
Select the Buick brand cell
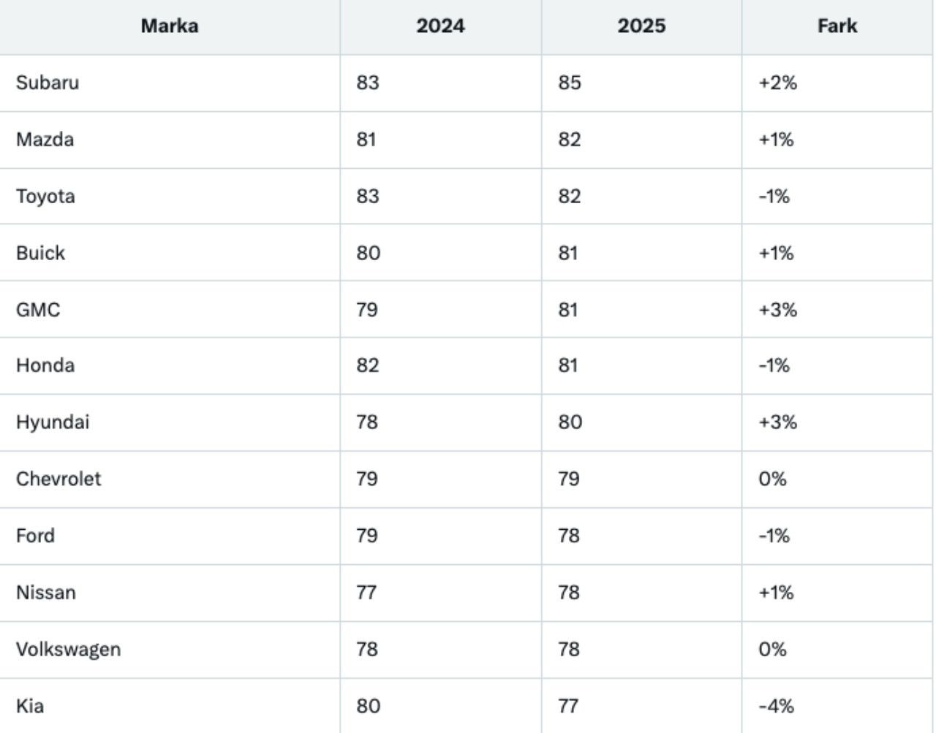[x=41, y=253]
